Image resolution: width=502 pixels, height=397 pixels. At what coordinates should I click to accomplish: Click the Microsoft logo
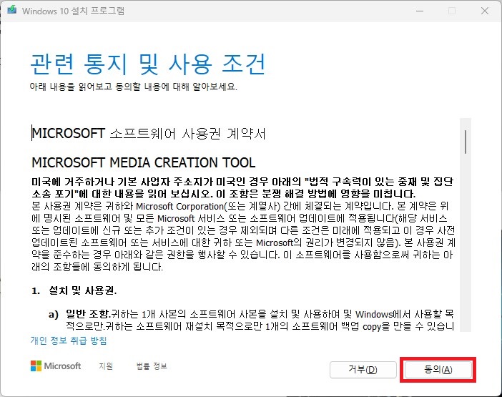coord(56,366)
